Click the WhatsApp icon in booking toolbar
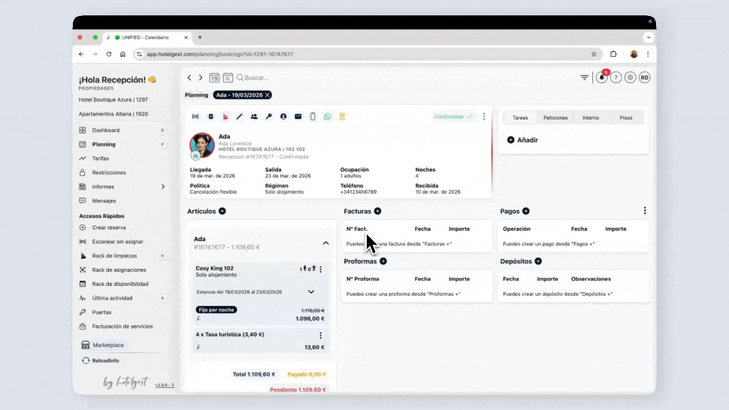729x410 pixels. [327, 117]
